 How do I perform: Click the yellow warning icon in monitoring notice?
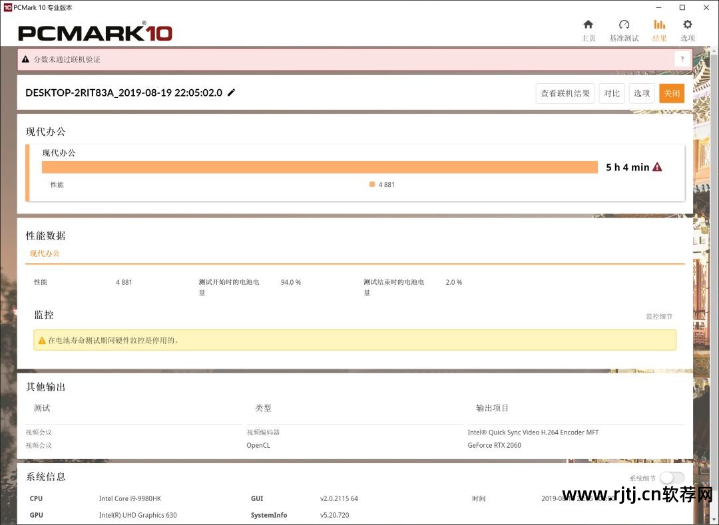pyautogui.click(x=42, y=341)
